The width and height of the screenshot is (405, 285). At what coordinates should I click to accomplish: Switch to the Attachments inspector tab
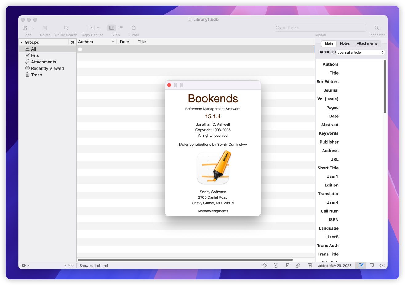click(367, 43)
